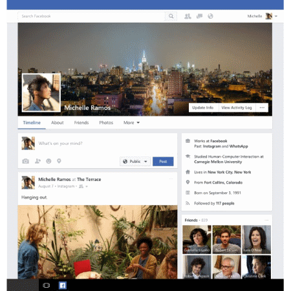Open the friend requests icon

188,16
